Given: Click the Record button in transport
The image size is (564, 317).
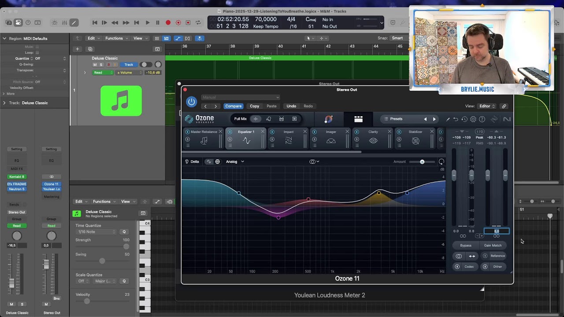Looking at the screenshot, I should pos(168,22).
